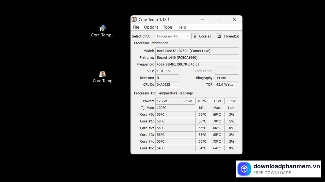Select the Model field showing Intel Core i7 10750H

coord(197,51)
